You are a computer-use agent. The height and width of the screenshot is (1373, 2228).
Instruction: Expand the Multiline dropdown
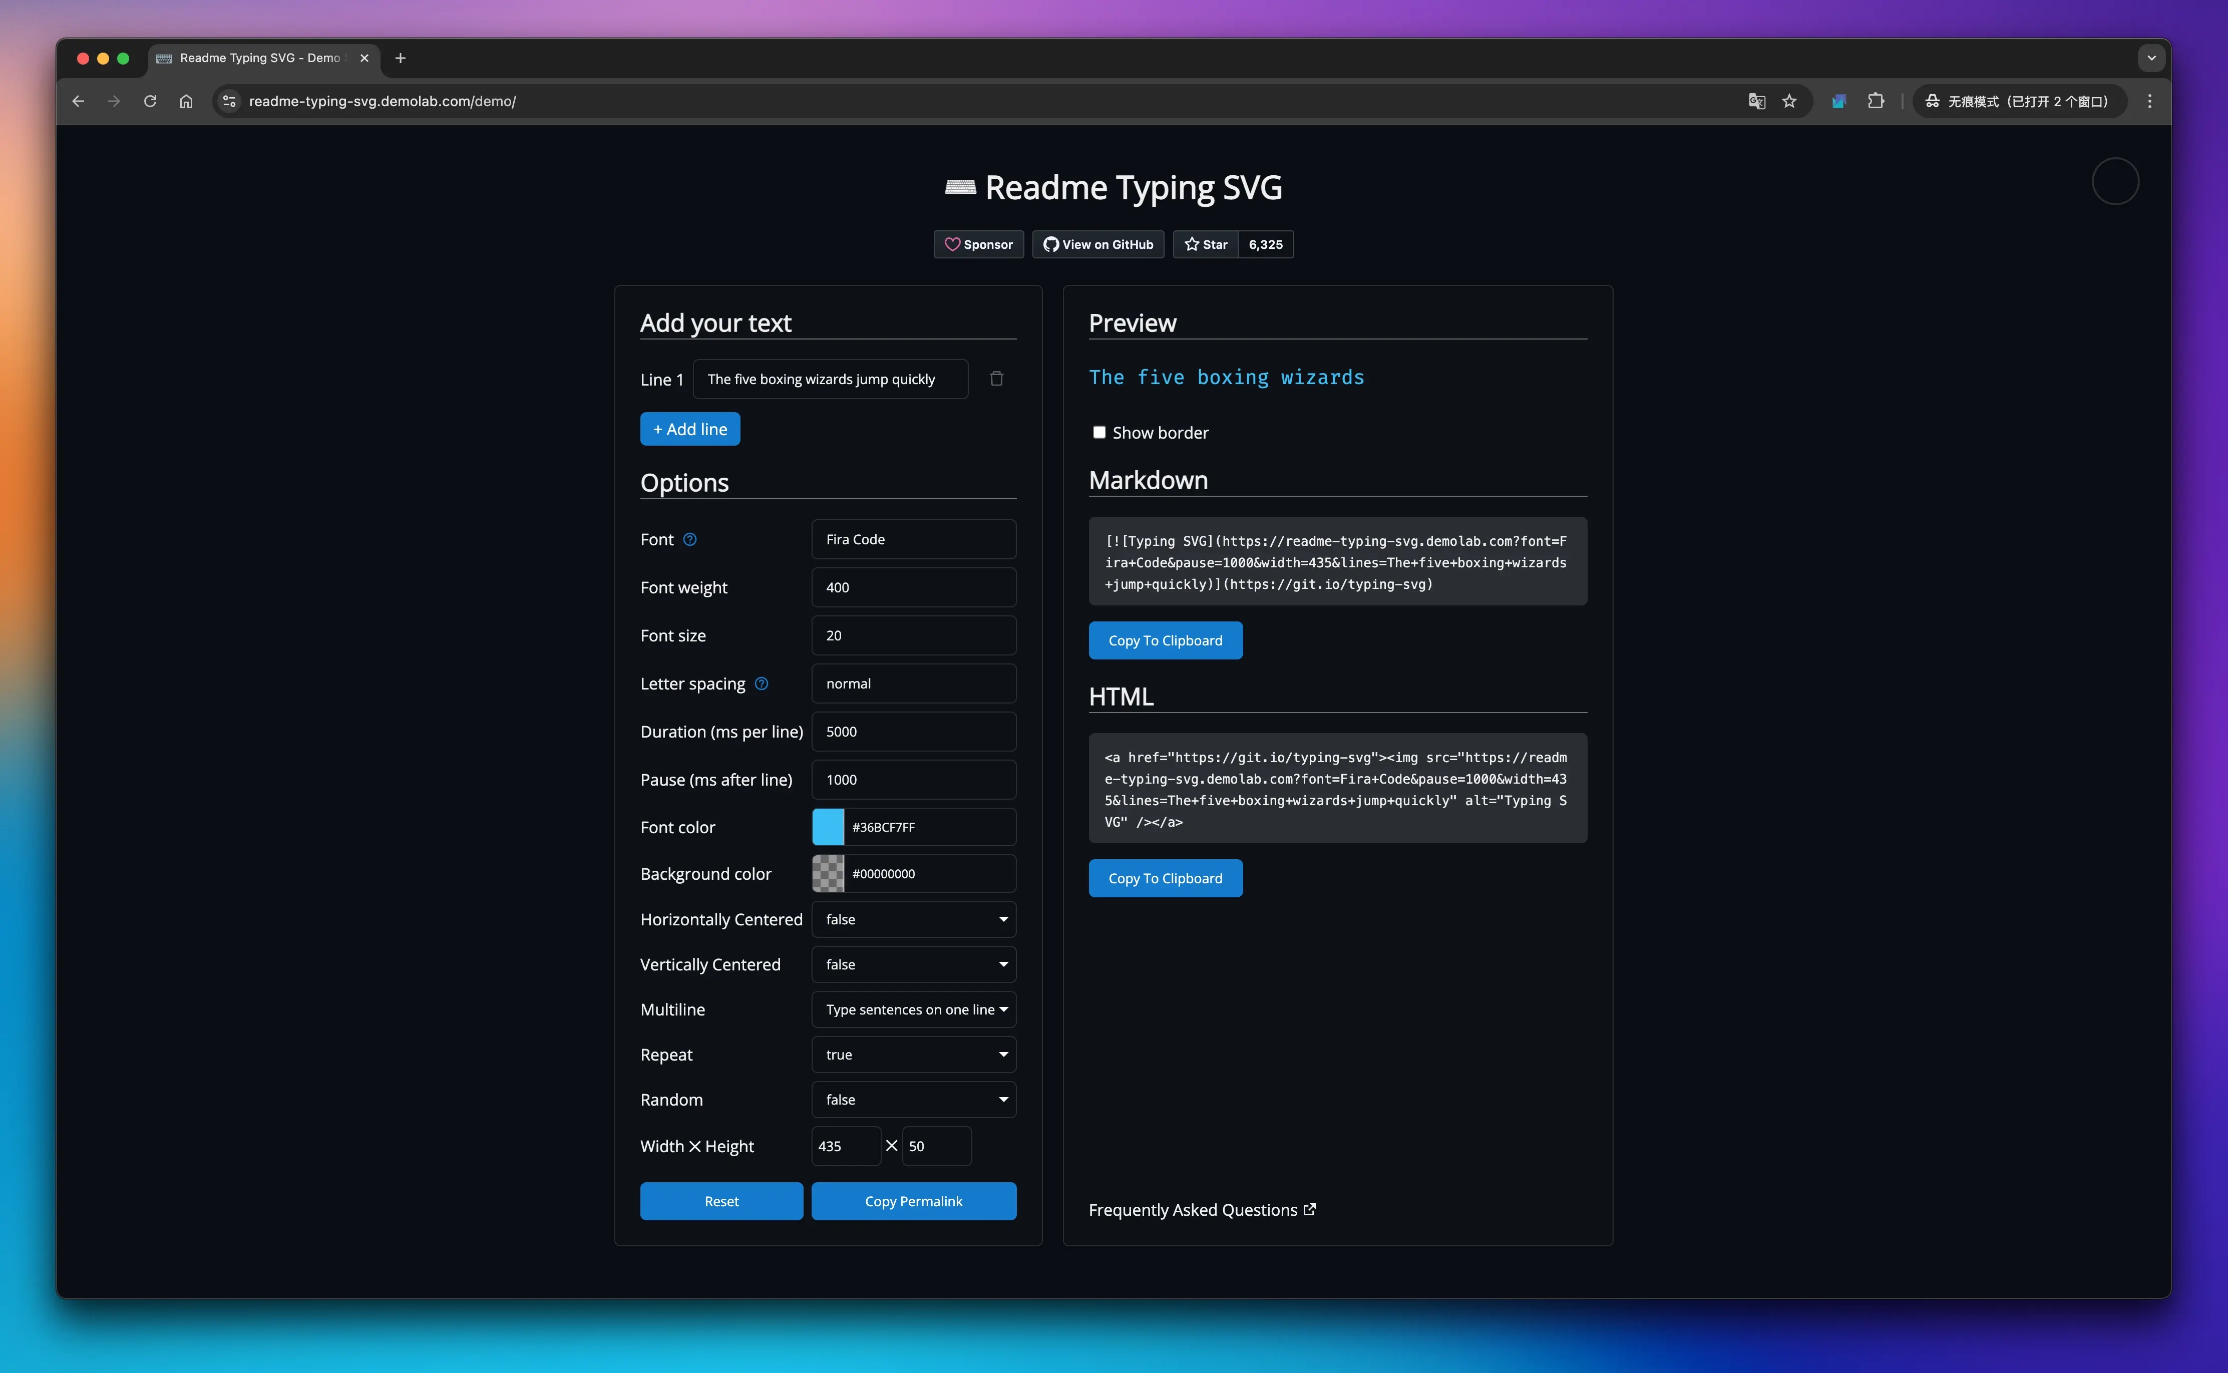(x=912, y=1010)
